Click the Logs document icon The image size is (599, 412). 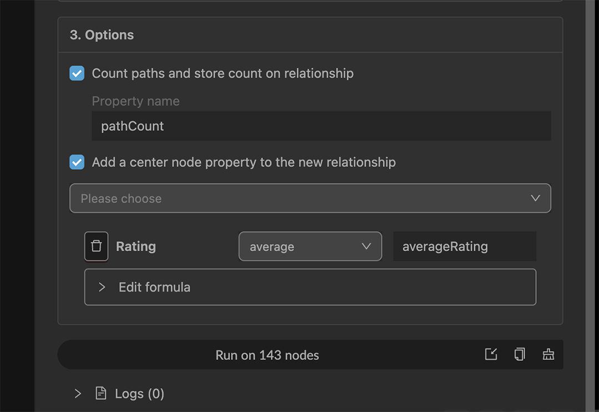(101, 394)
